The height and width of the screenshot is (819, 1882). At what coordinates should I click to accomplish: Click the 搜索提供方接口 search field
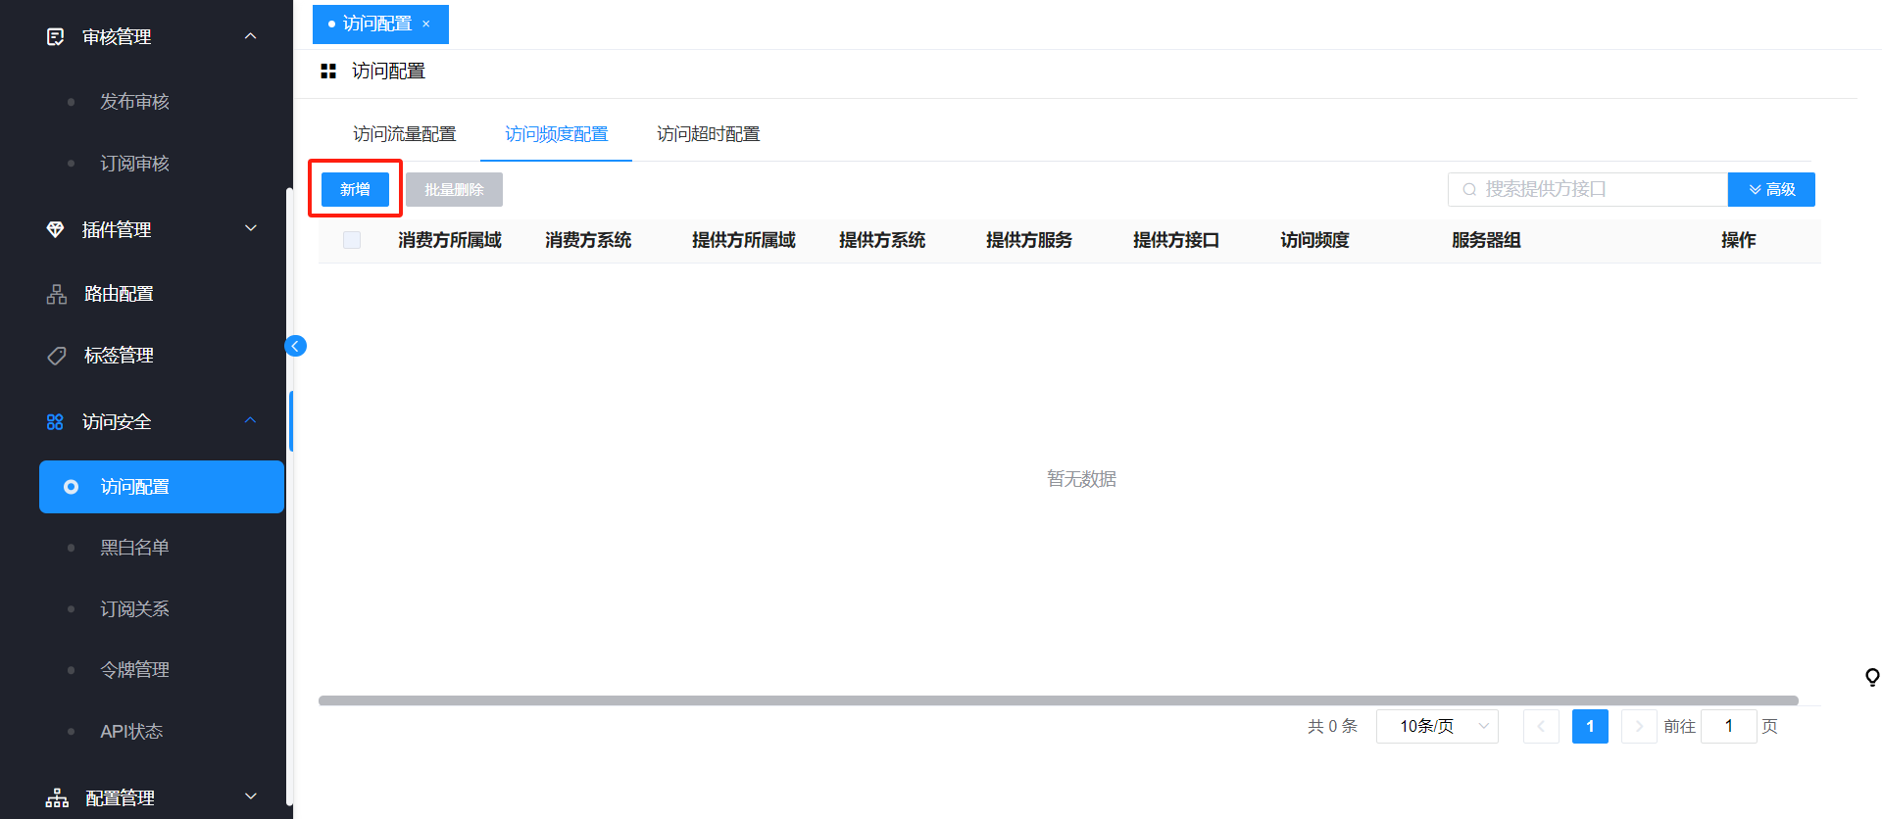point(1588,190)
